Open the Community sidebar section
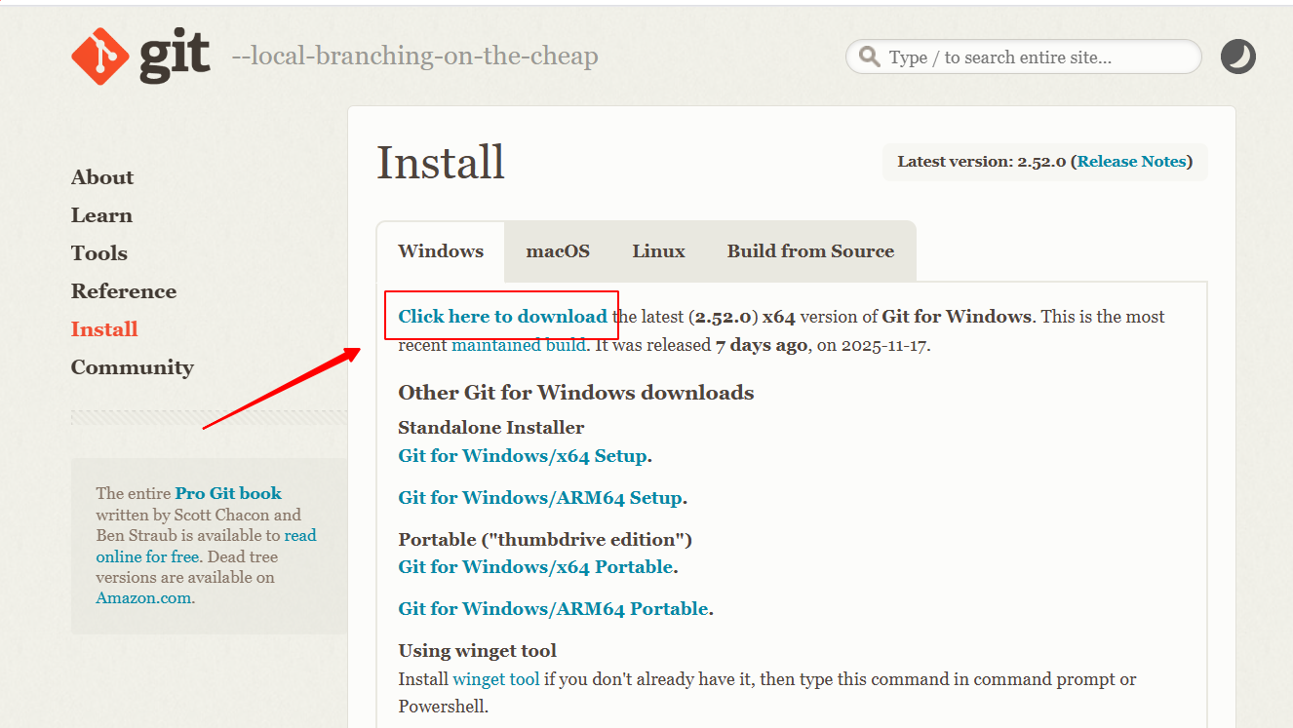This screenshot has width=1293, height=728. (133, 367)
